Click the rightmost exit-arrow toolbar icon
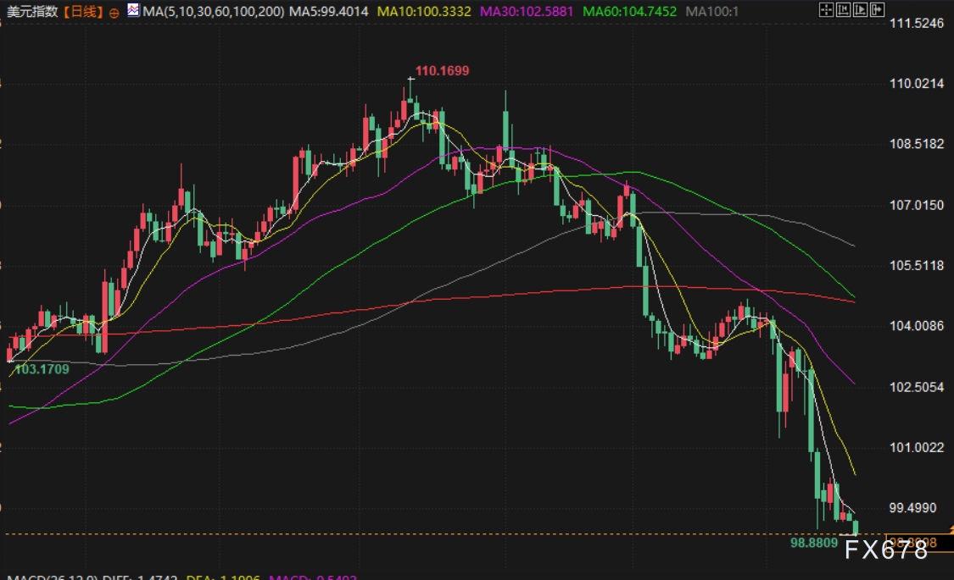The width and height of the screenshot is (954, 580). click(875, 11)
